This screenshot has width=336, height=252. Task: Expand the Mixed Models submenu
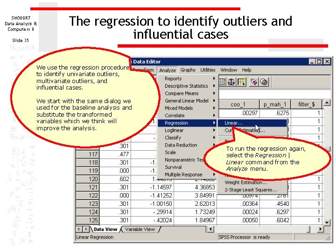coord(188,108)
